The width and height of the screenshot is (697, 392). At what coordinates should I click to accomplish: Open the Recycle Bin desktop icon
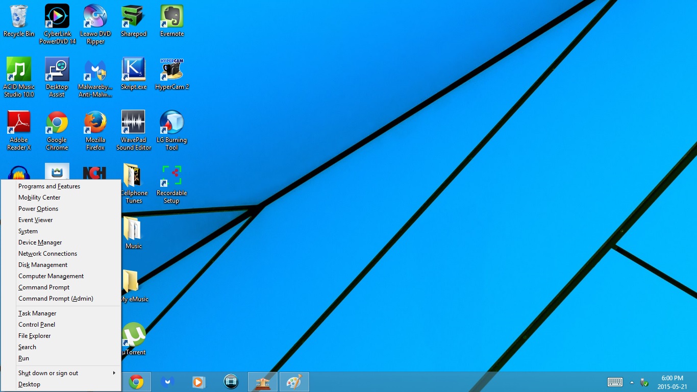point(19,21)
